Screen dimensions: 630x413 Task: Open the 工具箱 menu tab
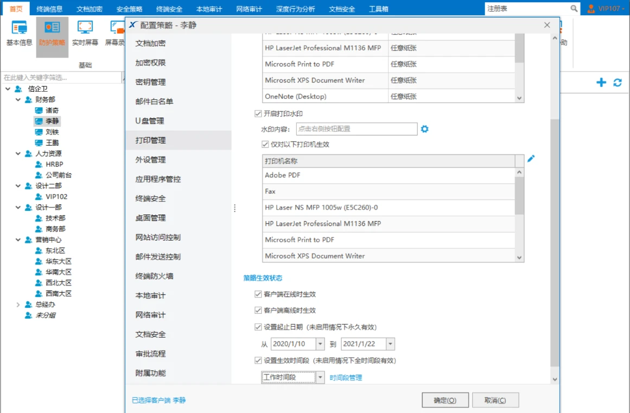[378, 9]
